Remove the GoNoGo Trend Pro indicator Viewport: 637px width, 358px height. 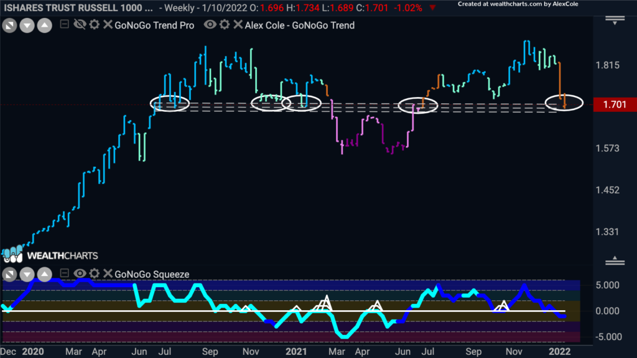pyautogui.click(x=108, y=25)
